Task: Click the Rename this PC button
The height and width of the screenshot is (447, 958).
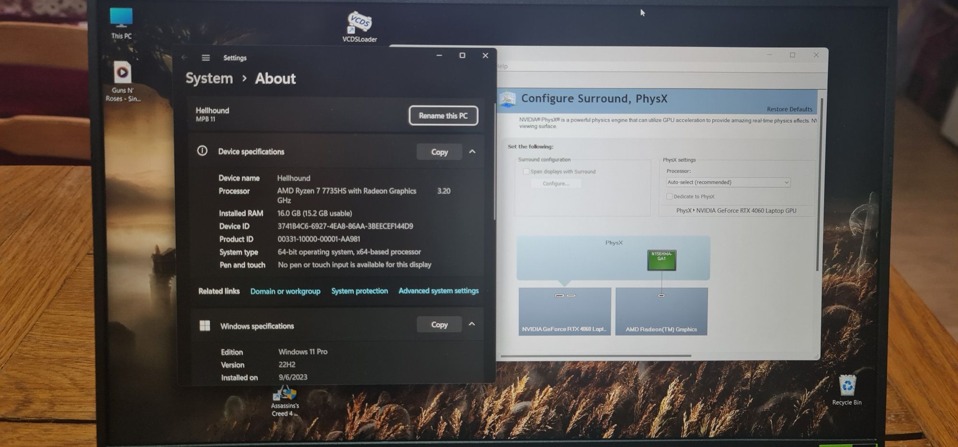Action: click(443, 116)
